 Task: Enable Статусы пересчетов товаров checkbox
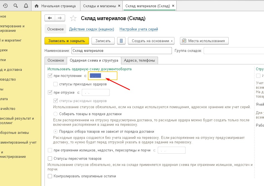click(50, 158)
